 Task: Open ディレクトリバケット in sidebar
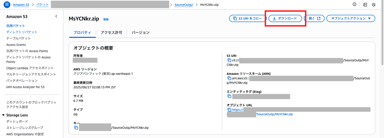point(22,32)
